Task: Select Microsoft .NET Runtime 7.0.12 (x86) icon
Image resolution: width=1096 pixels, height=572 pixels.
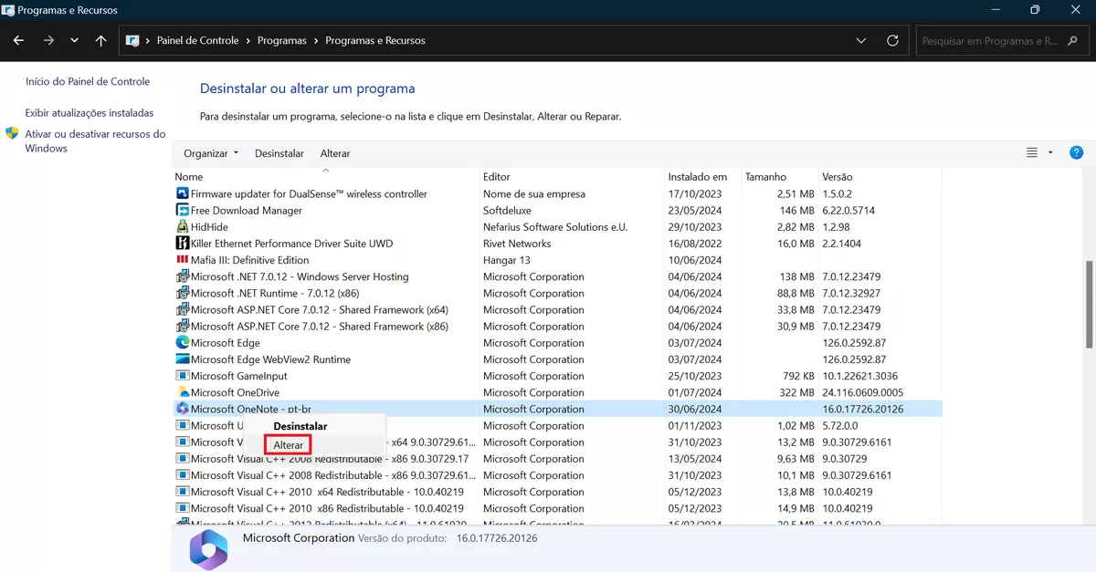Action: (182, 294)
